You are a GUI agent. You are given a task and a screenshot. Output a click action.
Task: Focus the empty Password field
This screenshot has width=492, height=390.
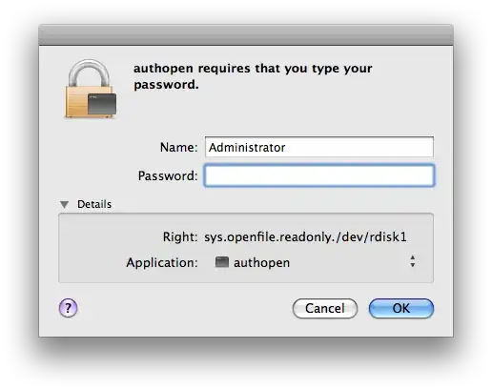319,175
